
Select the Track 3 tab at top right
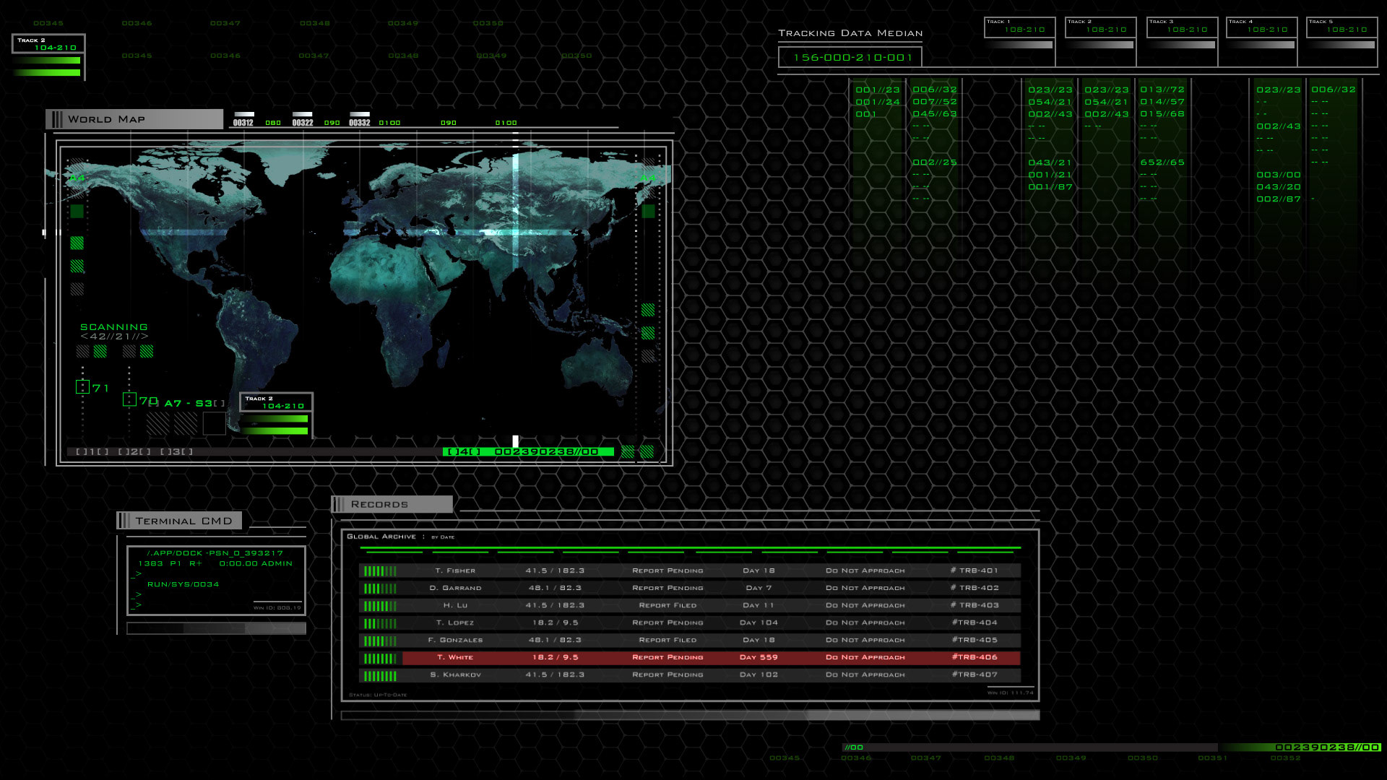pyautogui.click(x=1182, y=27)
